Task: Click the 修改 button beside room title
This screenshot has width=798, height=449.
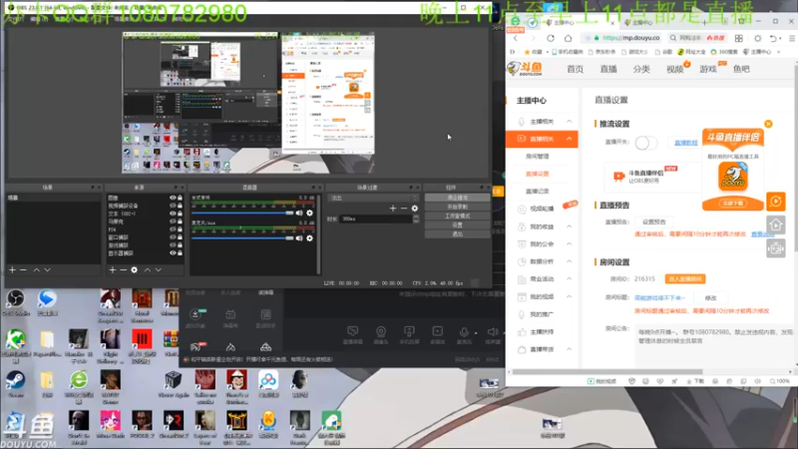Action: coord(710,297)
